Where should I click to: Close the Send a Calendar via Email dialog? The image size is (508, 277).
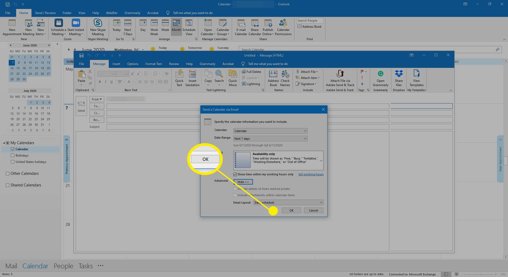click(x=323, y=109)
